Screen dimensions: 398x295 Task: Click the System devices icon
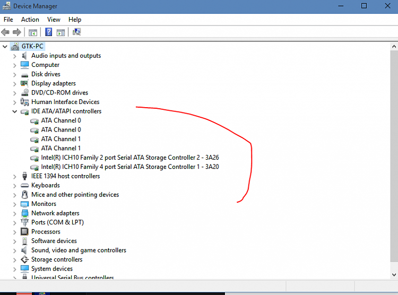click(x=24, y=268)
